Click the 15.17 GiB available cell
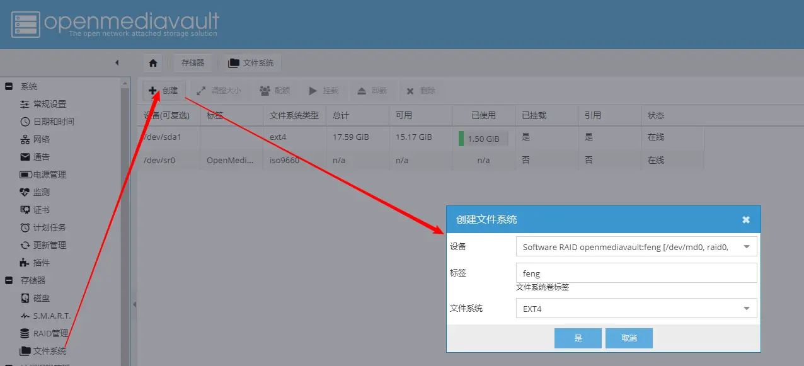804x366 pixels. coord(420,137)
